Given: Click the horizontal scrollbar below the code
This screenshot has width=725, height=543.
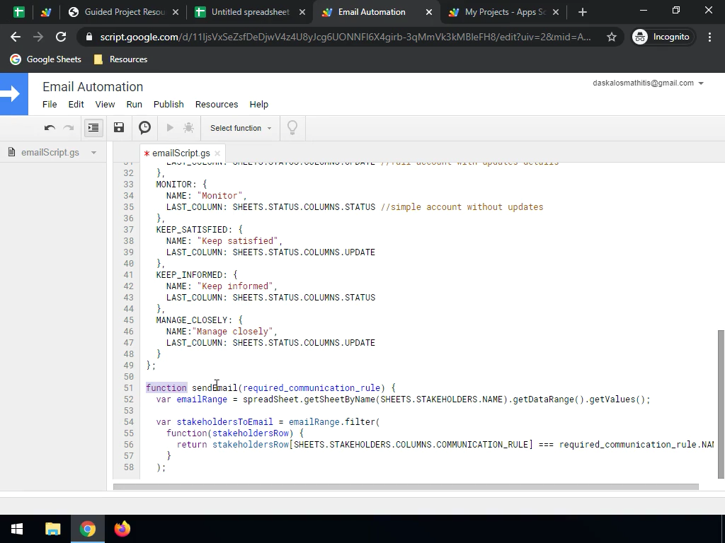Looking at the screenshot, I should pos(405,486).
